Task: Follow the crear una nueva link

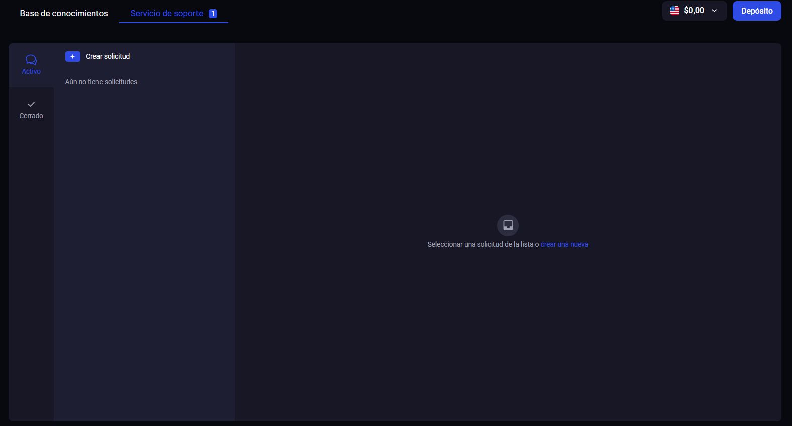Action: [564, 244]
